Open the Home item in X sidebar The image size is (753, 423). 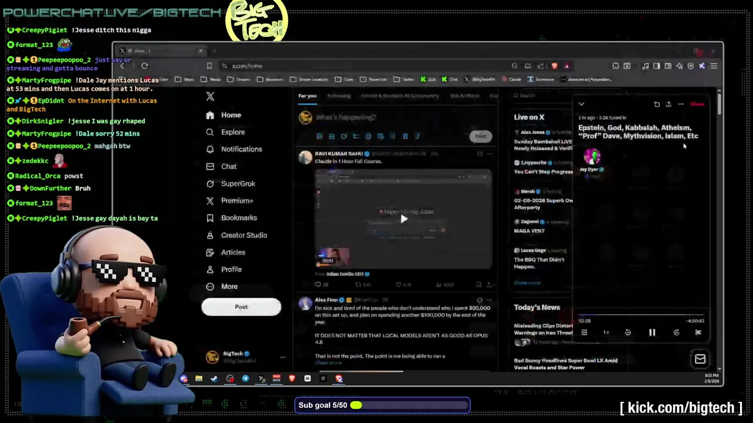[x=224, y=115]
